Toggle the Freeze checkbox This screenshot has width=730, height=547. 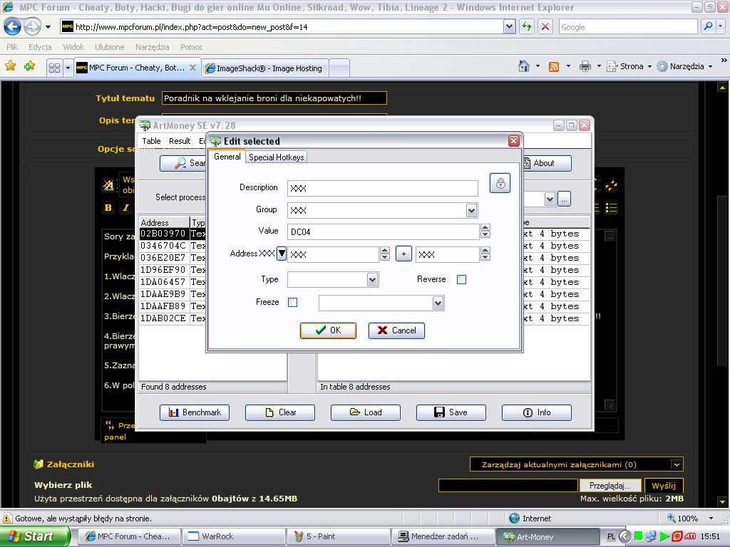click(x=293, y=302)
